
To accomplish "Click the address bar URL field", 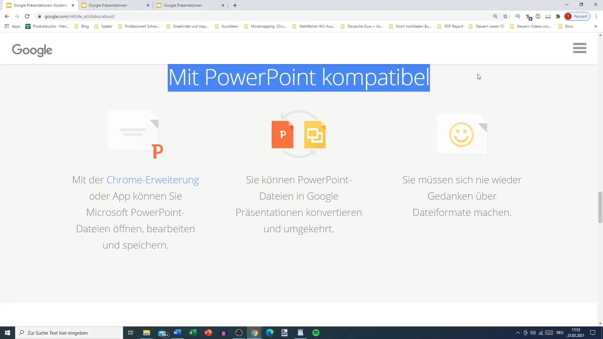I will click(264, 16).
